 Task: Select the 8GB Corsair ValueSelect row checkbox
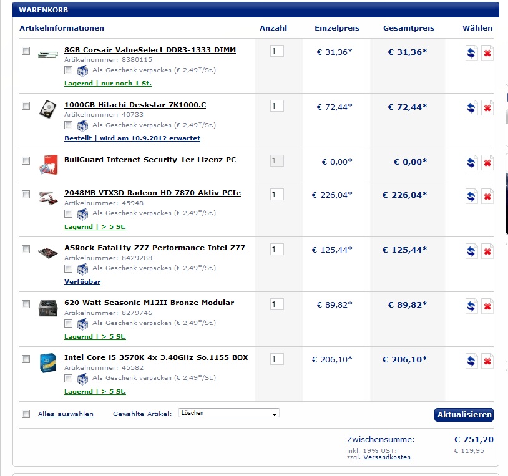[26, 51]
